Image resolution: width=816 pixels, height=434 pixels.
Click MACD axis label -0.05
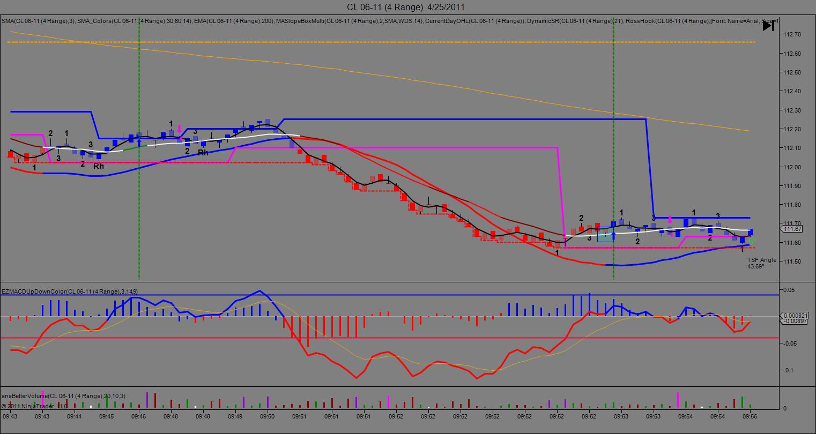(x=790, y=343)
